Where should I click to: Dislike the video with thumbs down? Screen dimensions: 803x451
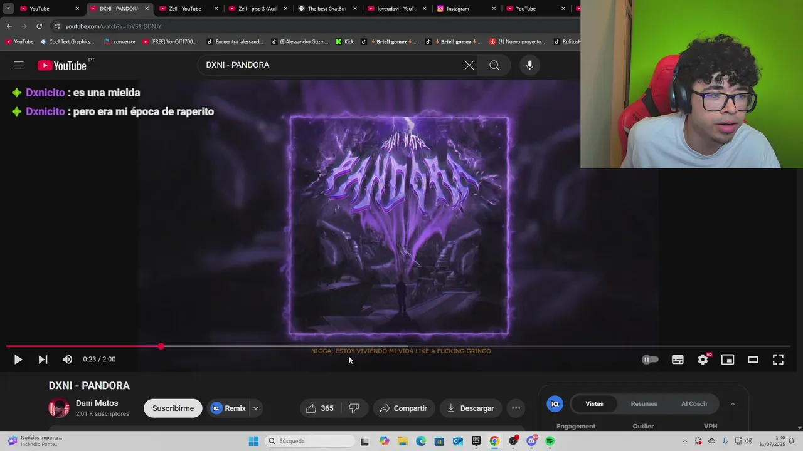354,408
